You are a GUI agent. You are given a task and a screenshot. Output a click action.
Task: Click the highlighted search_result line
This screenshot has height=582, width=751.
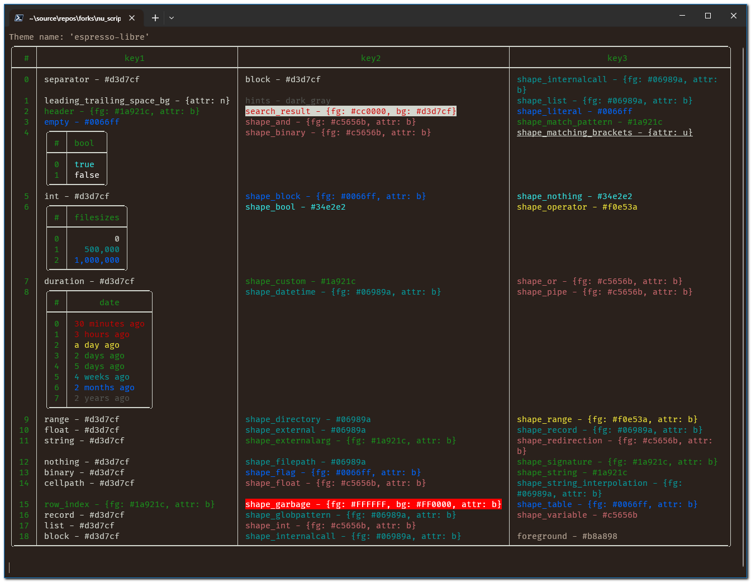351,111
